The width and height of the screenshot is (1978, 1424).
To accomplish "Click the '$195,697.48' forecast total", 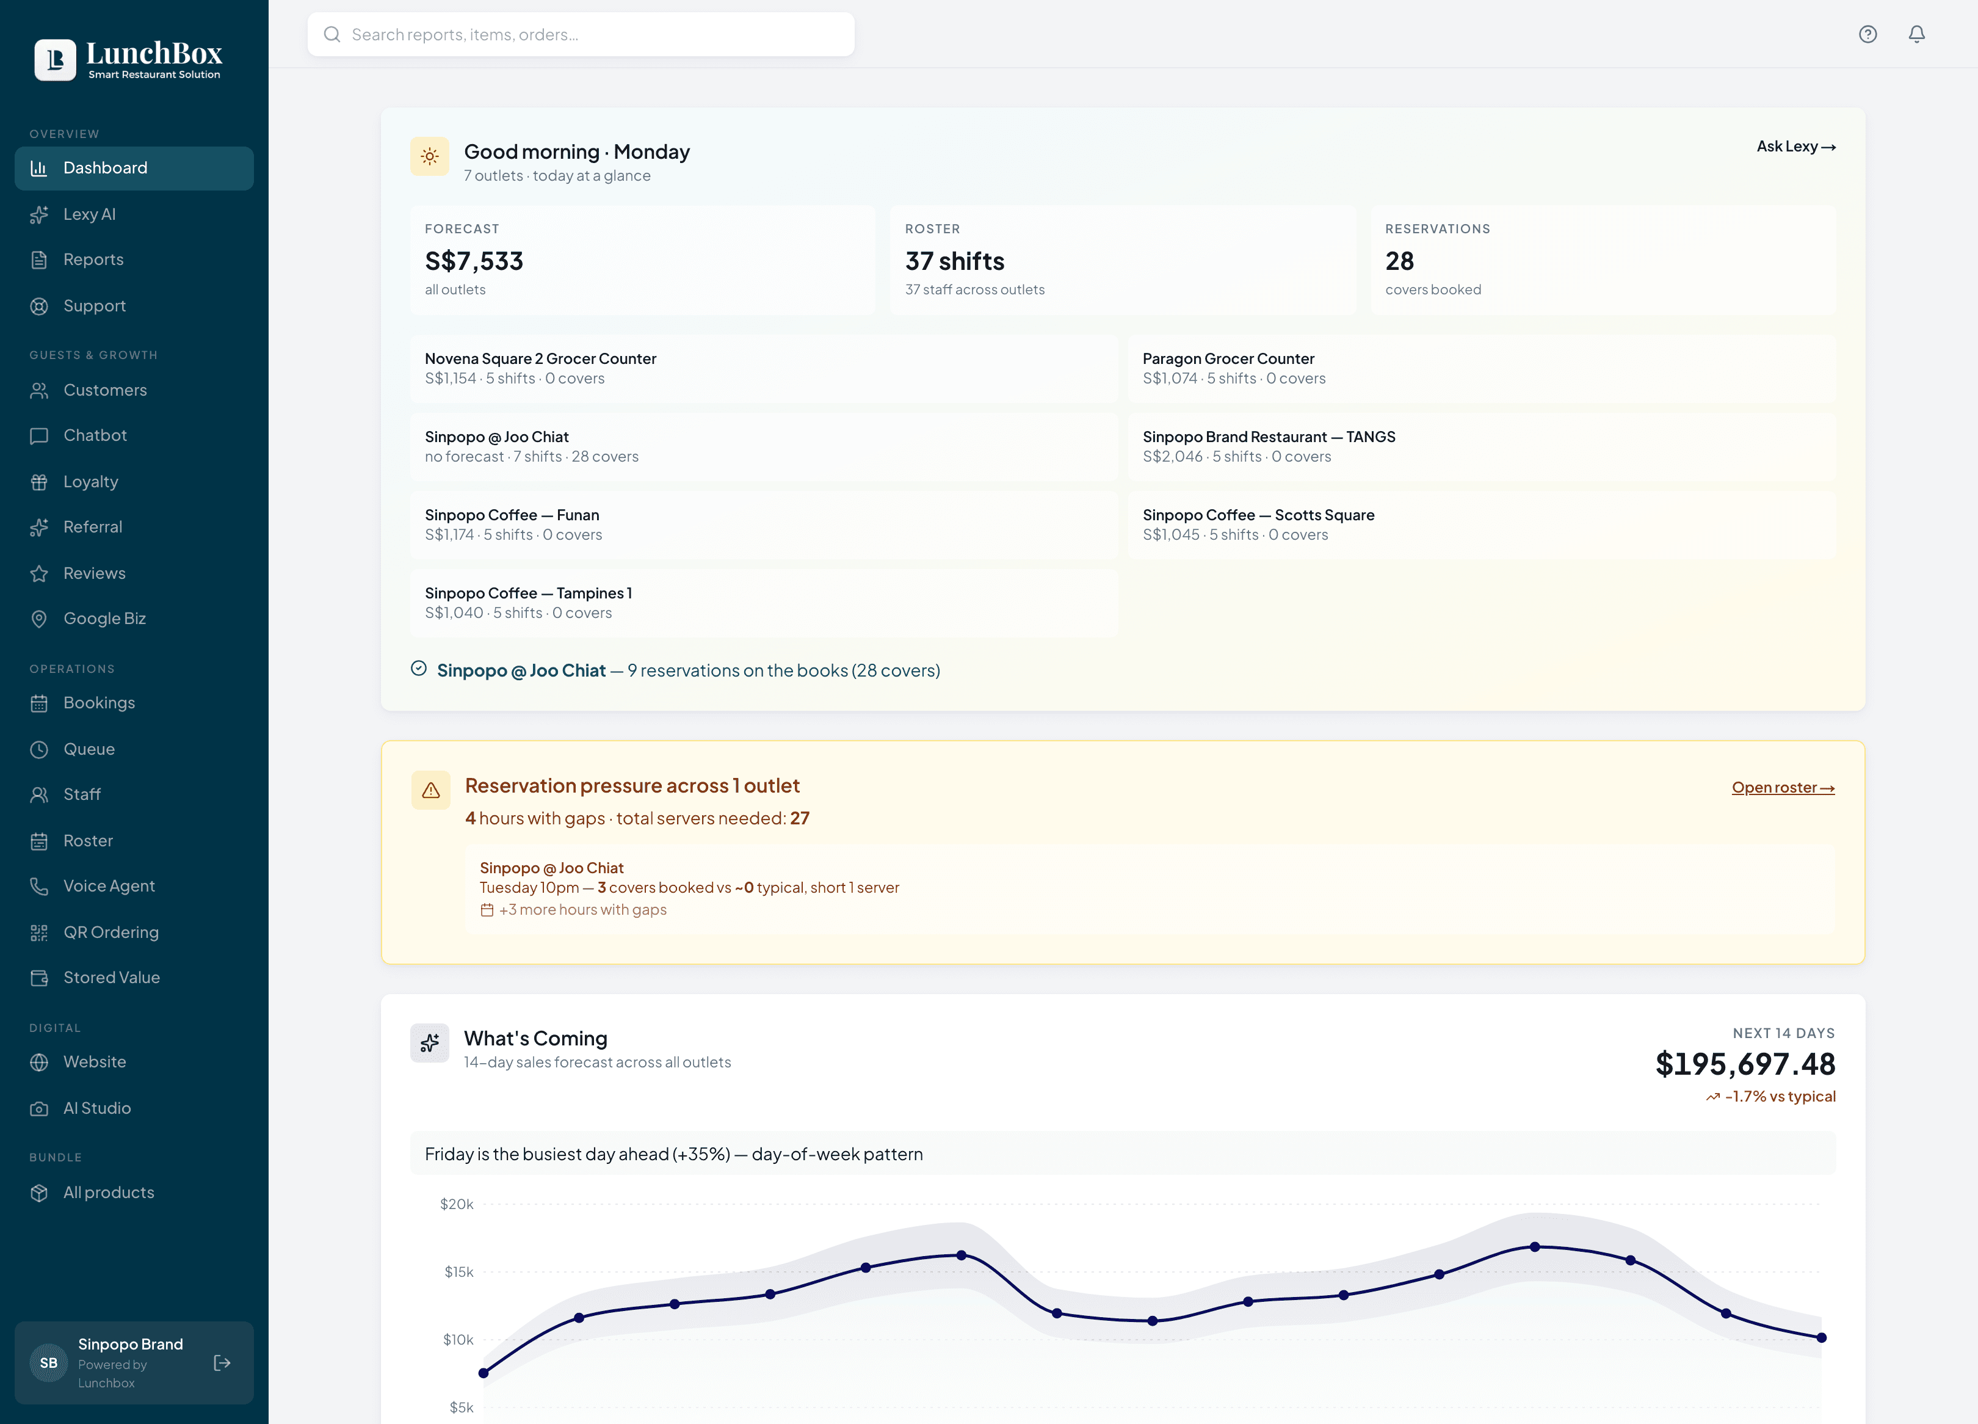I will (1745, 1064).
